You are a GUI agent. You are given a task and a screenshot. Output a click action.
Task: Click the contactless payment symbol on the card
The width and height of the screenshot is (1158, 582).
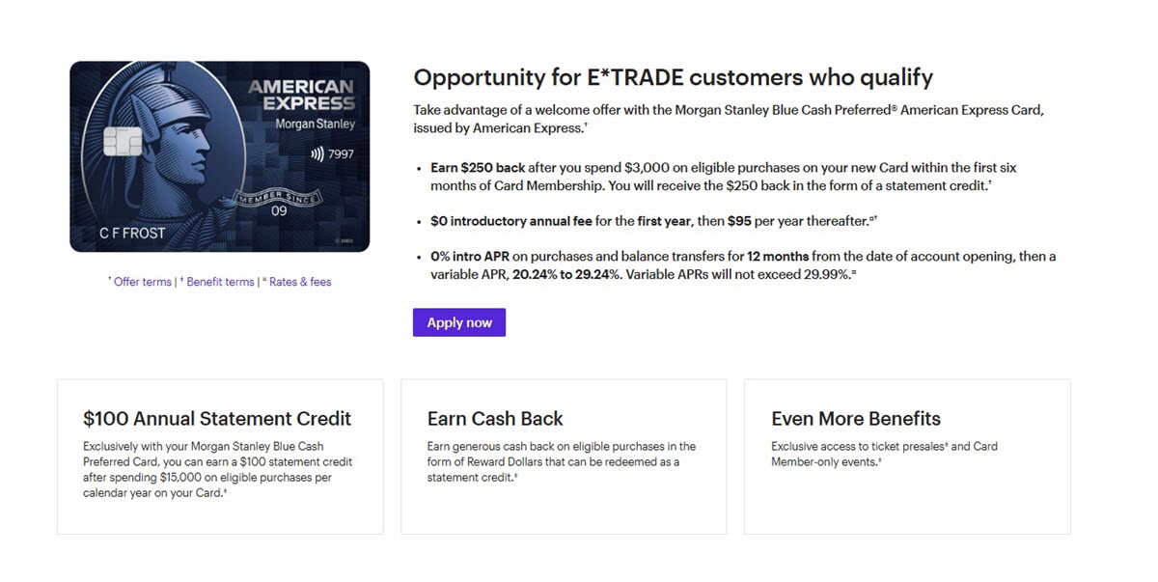tap(317, 154)
